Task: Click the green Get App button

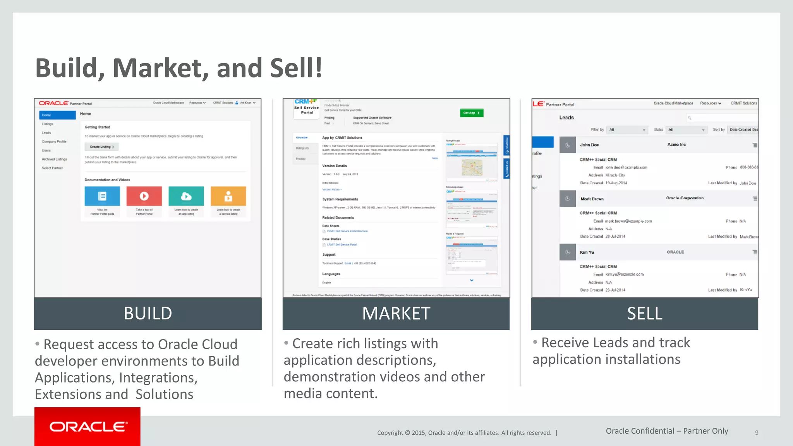Action: (x=472, y=113)
